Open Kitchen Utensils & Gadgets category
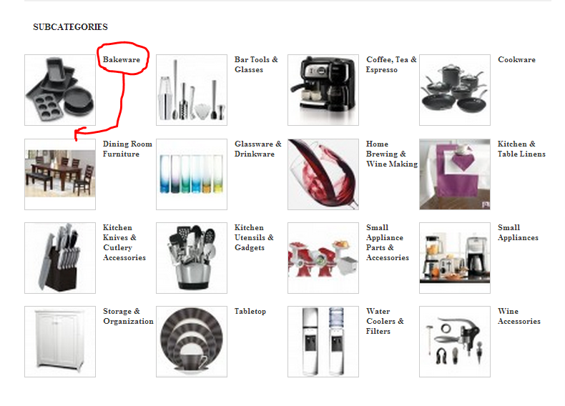Screen dimensions: 565x406 click(x=254, y=237)
